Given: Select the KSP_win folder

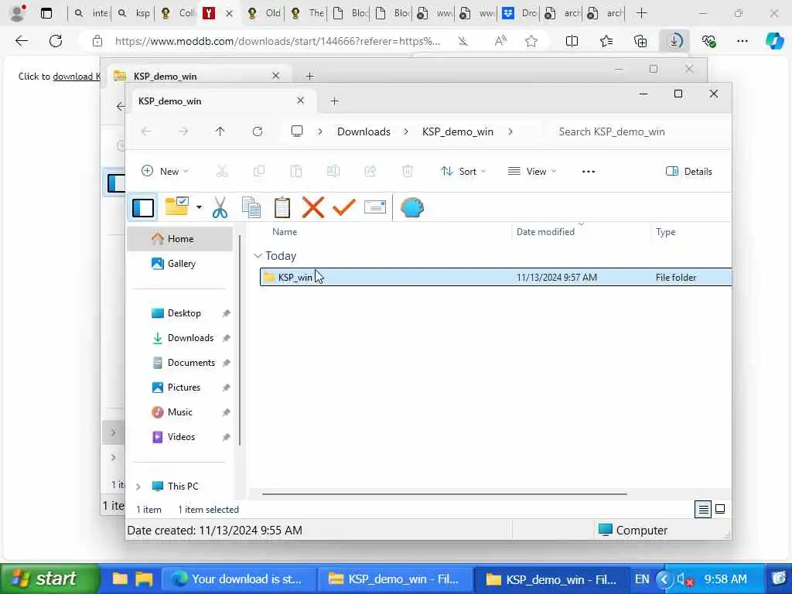Looking at the screenshot, I should 496,278.
